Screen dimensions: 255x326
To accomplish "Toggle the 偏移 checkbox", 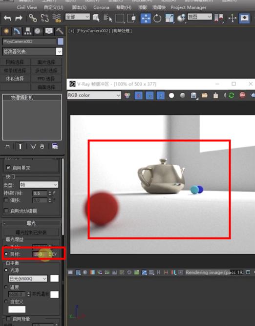I will pos(6,200).
